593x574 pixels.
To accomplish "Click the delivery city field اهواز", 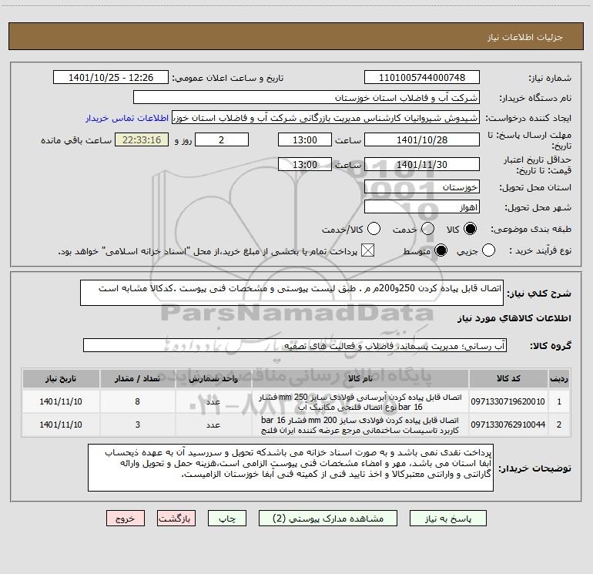I will [x=422, y=206].
